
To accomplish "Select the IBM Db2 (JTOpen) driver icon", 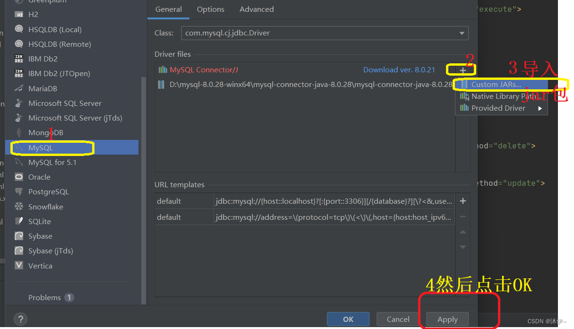I will (19, 73).
